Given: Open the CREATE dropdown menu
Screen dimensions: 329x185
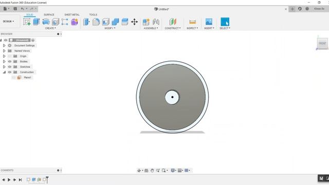Looking at the screenshot, I should coord(50,28).
